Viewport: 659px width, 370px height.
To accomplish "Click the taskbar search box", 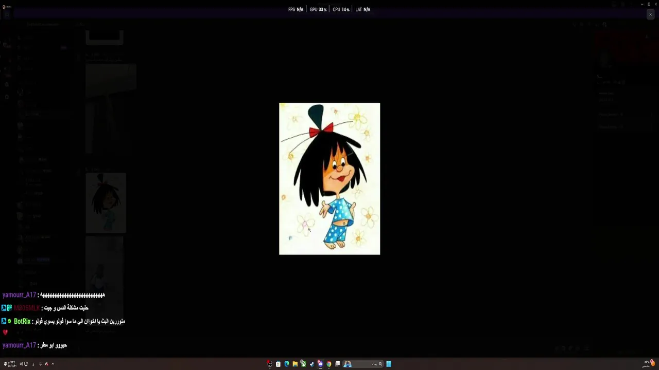I will point(363,364).
